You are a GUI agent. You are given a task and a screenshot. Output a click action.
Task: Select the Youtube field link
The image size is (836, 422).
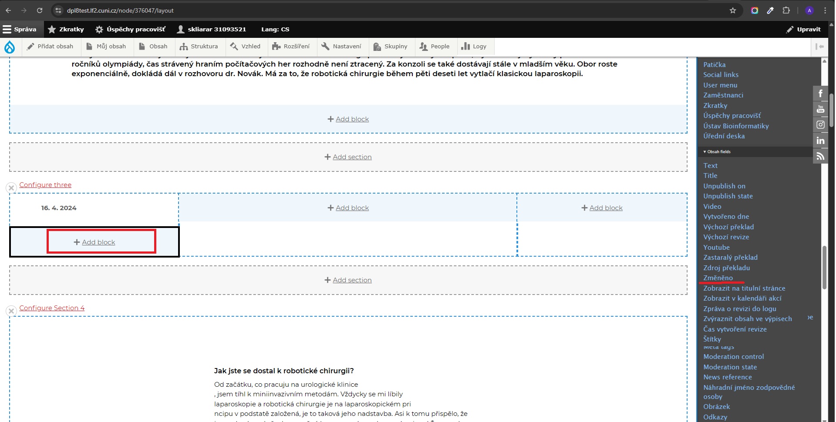(716, 248)
